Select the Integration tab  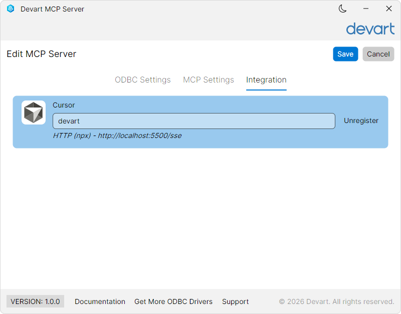pyautogui.click(x=266, y=80)
